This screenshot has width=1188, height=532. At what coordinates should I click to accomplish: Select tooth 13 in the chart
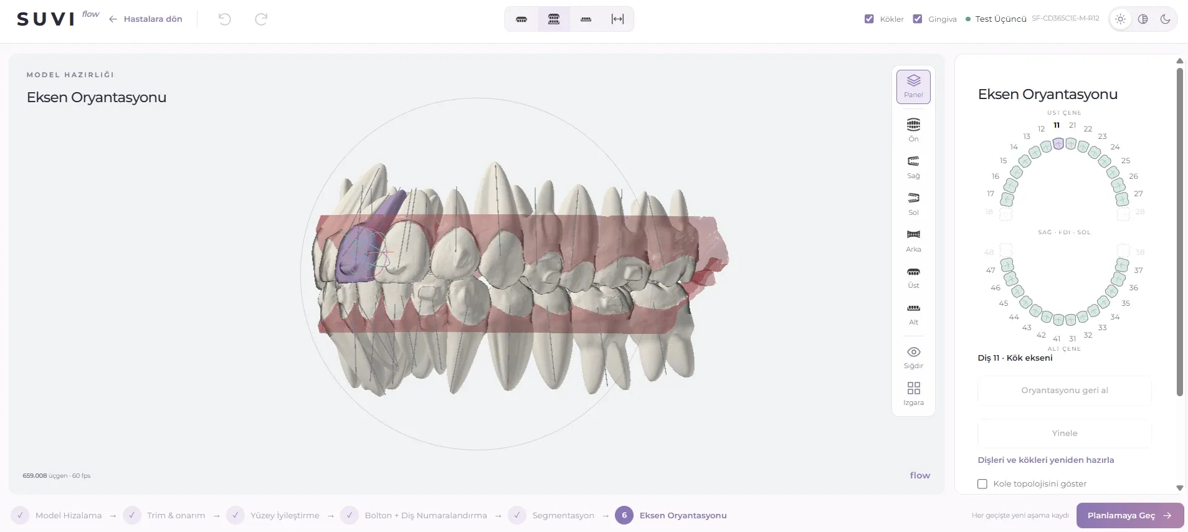[1035, 152]
